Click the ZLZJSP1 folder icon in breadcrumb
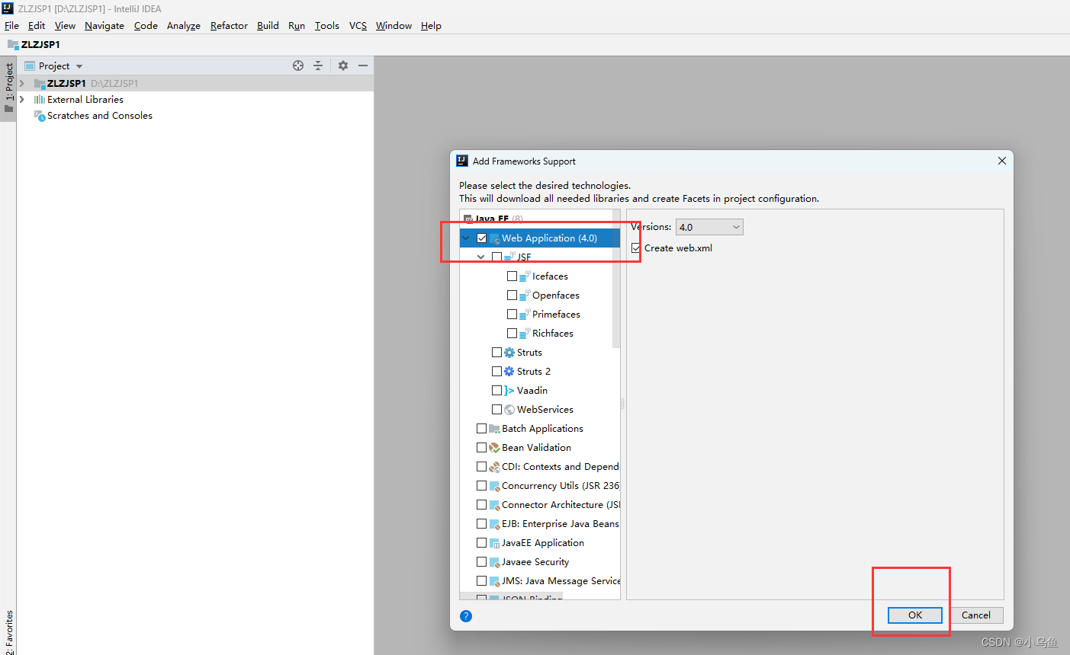The image size is (1070, 655). tap(13, 44)
